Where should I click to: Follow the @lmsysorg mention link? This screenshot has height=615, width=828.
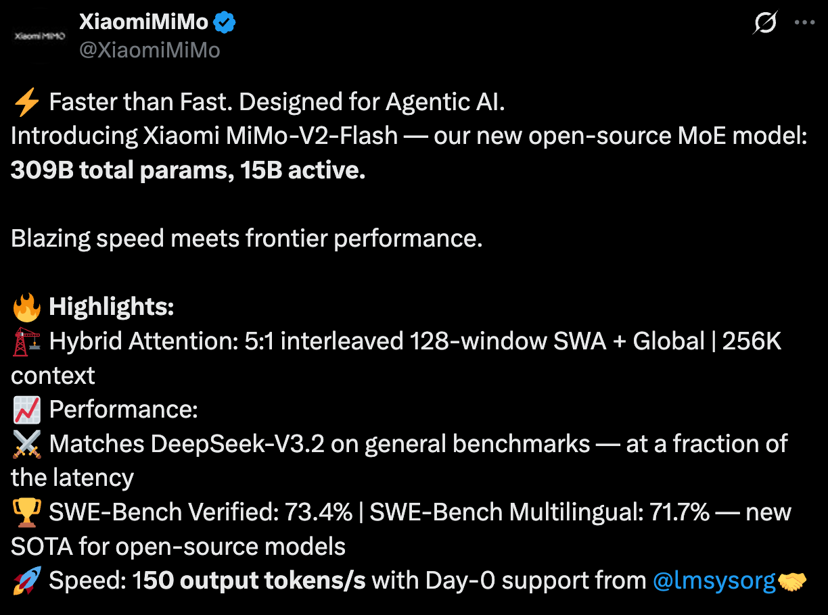(714, 581)
